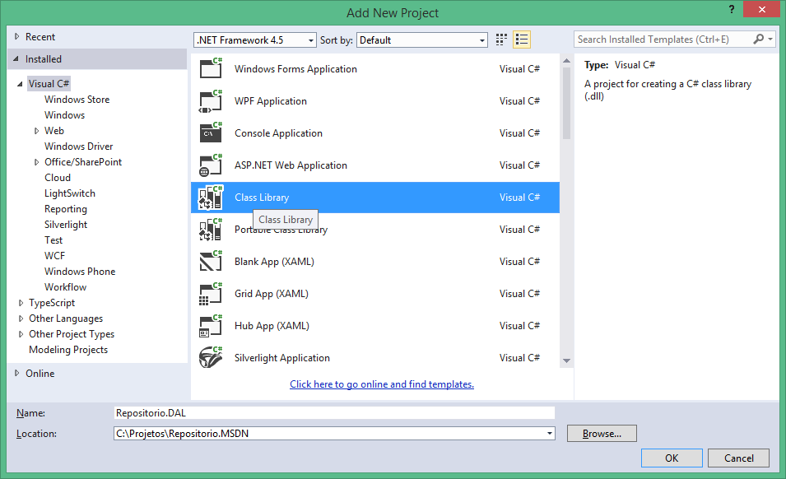Open the search options dropdown arrow
The width and height of the screenshot is (786, 479).
[x=770, y=39]
